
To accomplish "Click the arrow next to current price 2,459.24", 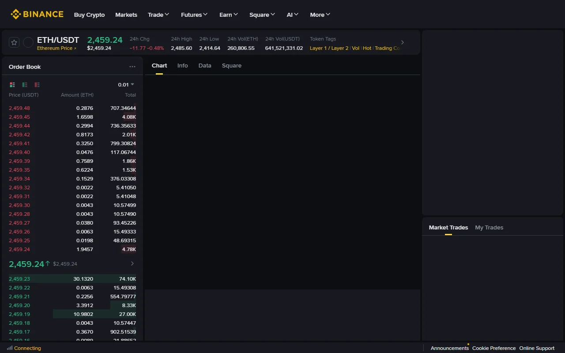I will point(132,263).
